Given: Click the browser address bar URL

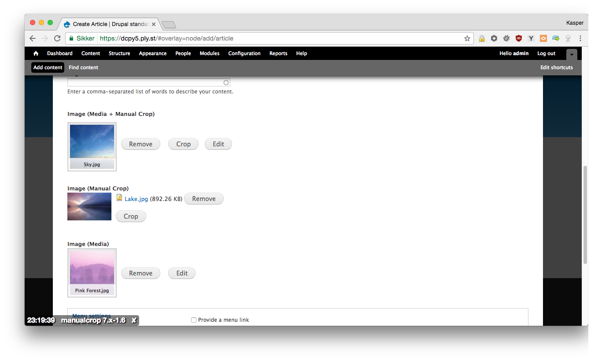Looking at the screenshot, I should pos(166,38).
